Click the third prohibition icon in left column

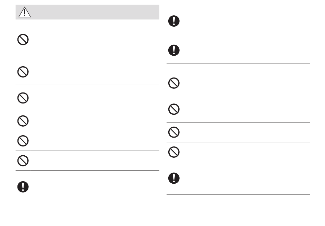click(23, 98)
